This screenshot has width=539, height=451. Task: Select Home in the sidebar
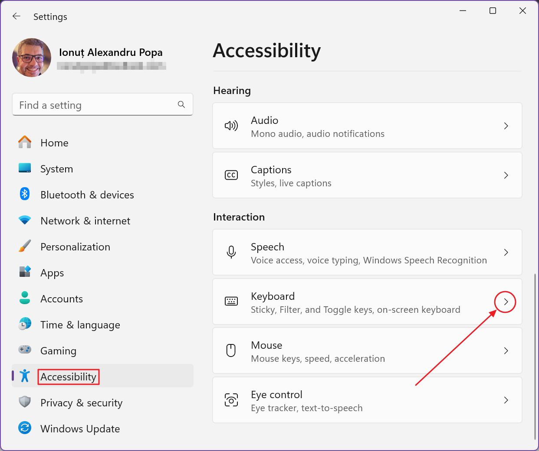coord(54,143)
